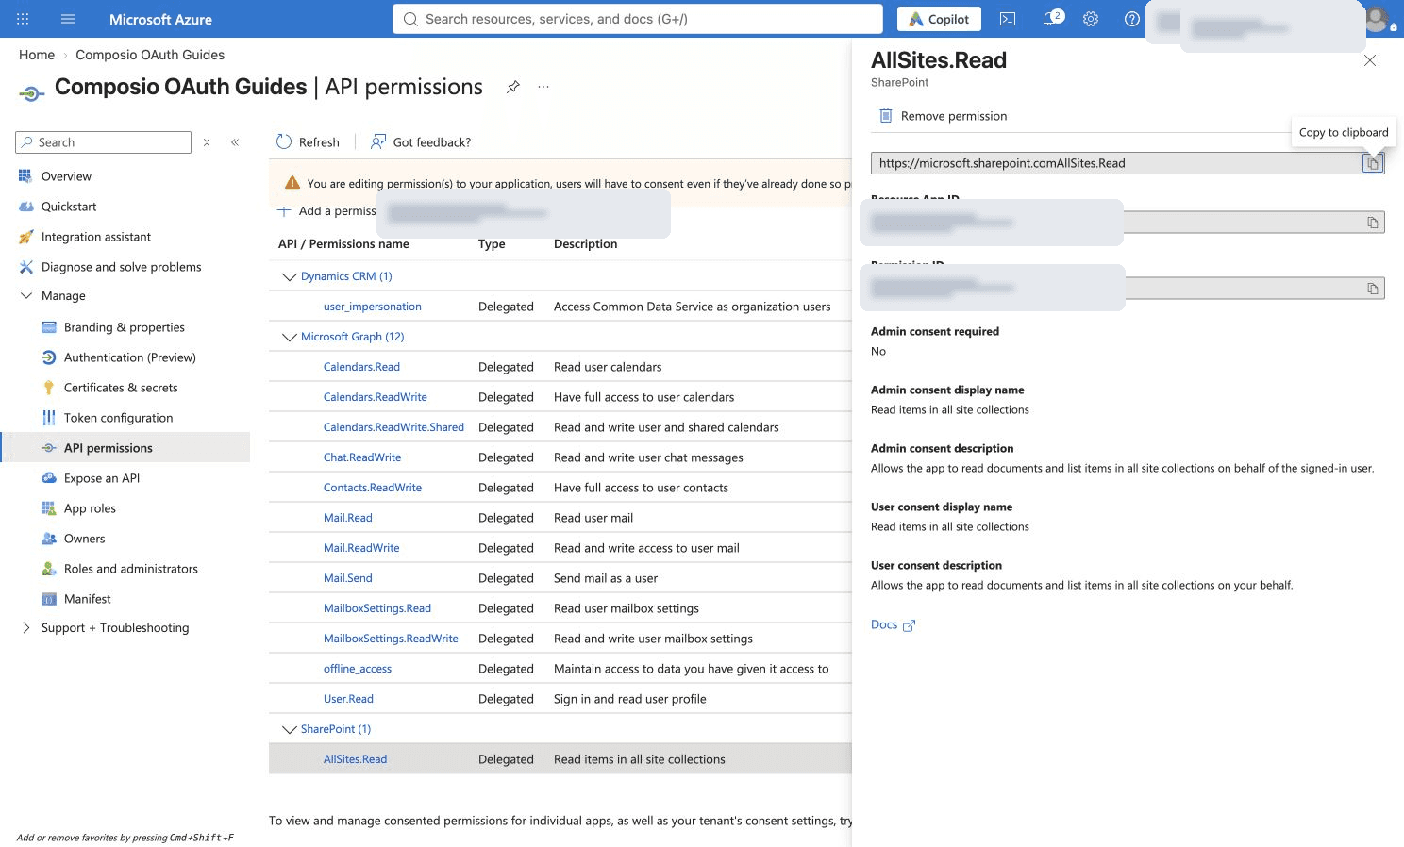
Task: Copy the Resource App ID value
Action: pos(1373,223)
